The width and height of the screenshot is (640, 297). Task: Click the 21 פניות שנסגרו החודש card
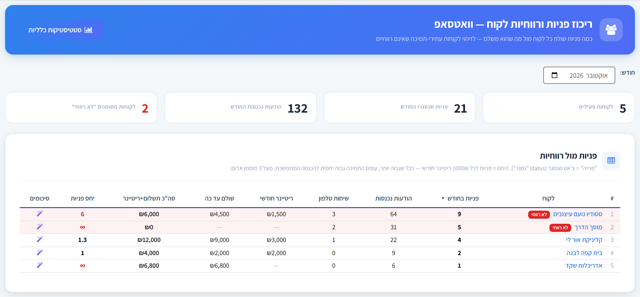click(399, 108)
